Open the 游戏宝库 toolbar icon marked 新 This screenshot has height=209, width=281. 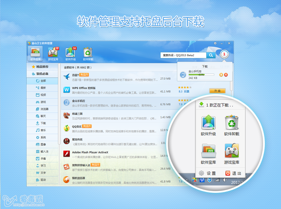pos(53,54)
